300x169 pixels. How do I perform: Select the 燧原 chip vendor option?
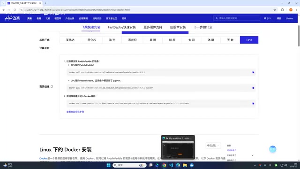(x=172, y=40)
